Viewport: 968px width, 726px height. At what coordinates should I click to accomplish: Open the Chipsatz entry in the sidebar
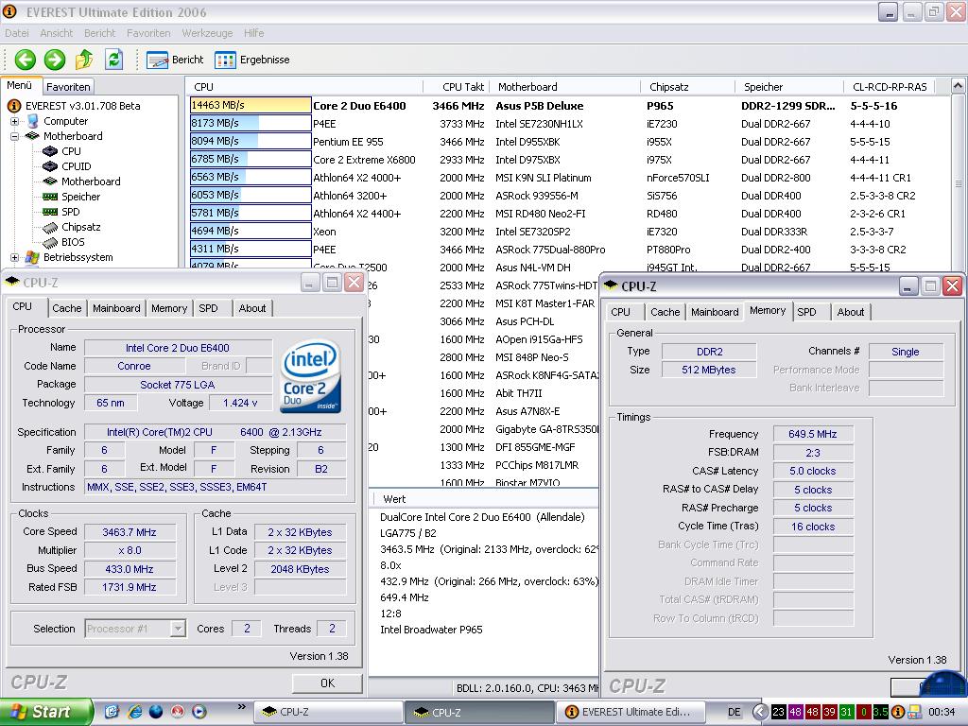(80, 227)
